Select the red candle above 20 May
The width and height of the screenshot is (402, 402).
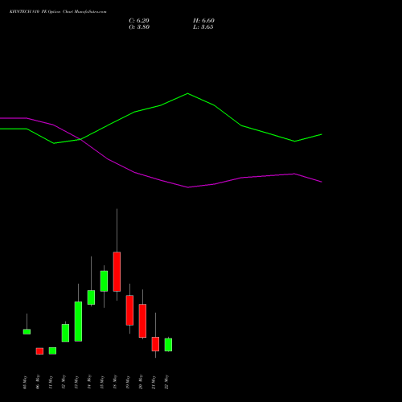(x=142, y=321)
